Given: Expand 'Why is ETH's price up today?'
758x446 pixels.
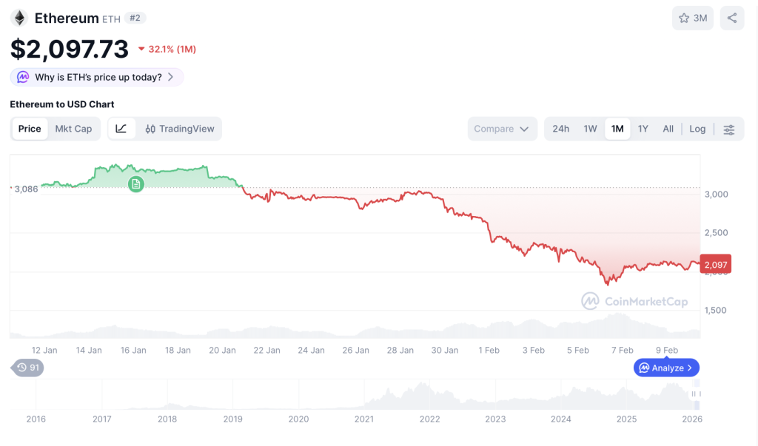Looking at the screenshot, I should click(97, 77).
